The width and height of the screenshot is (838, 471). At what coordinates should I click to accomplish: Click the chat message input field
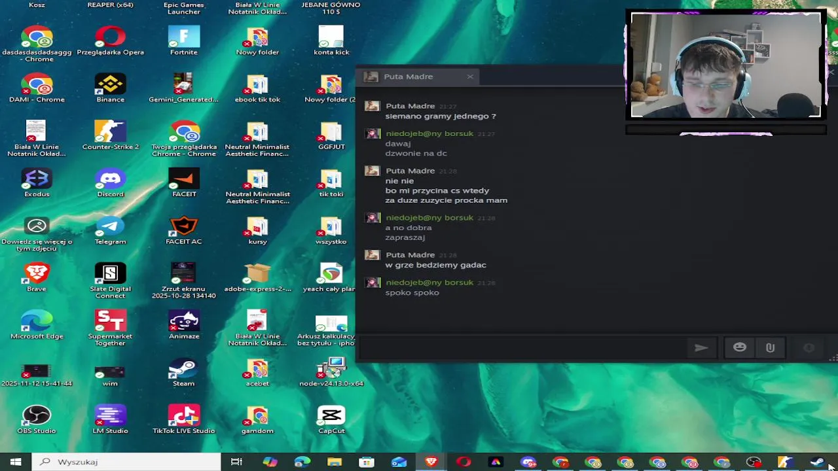(524, 348)
